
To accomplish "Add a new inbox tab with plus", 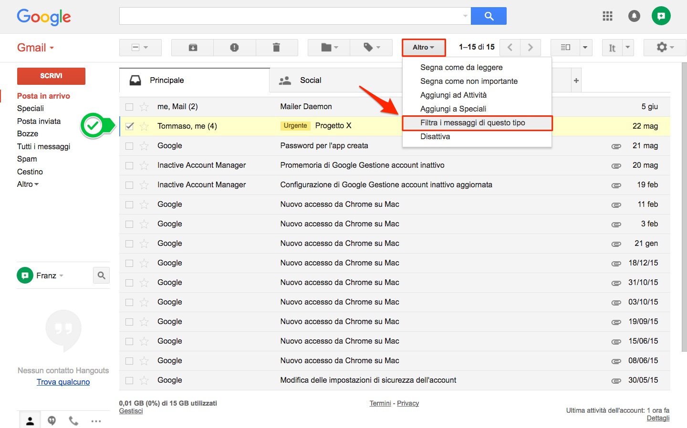I will (x=576, y=81).
